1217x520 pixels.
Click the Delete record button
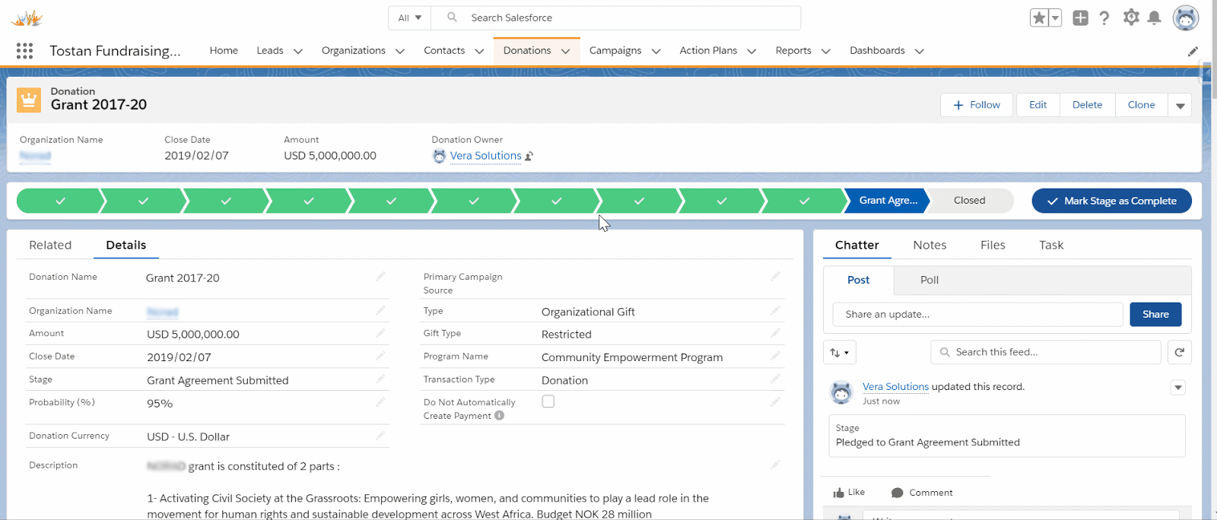coord(1087,105)
